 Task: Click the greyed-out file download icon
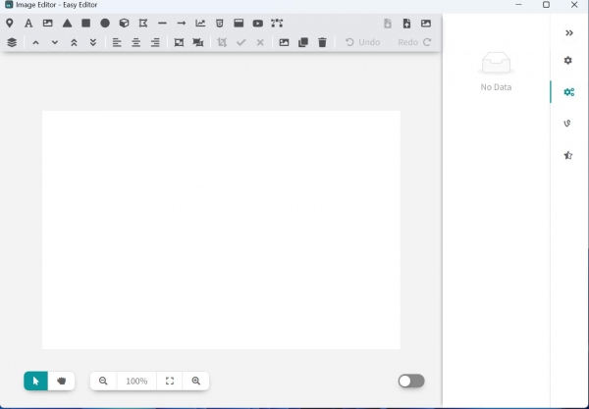tap(388, 24)
